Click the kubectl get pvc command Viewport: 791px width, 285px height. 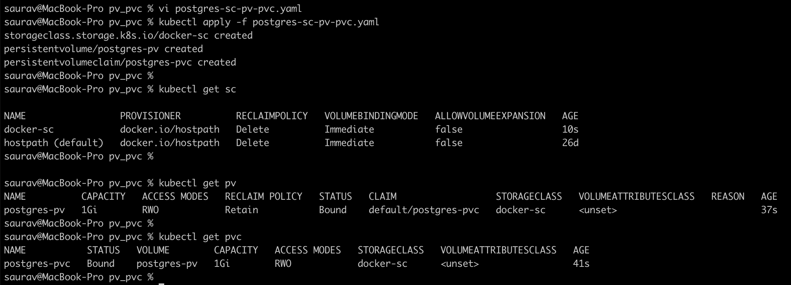tap(200, 237)
